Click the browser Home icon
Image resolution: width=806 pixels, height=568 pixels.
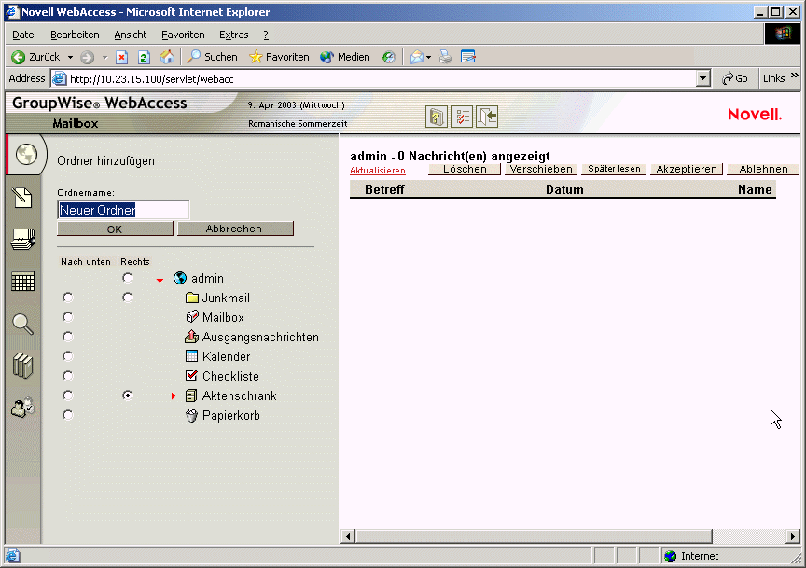click(x=167, y=57)
